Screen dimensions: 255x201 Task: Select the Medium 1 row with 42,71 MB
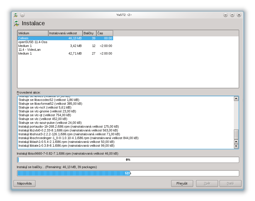tap(65, 53)
